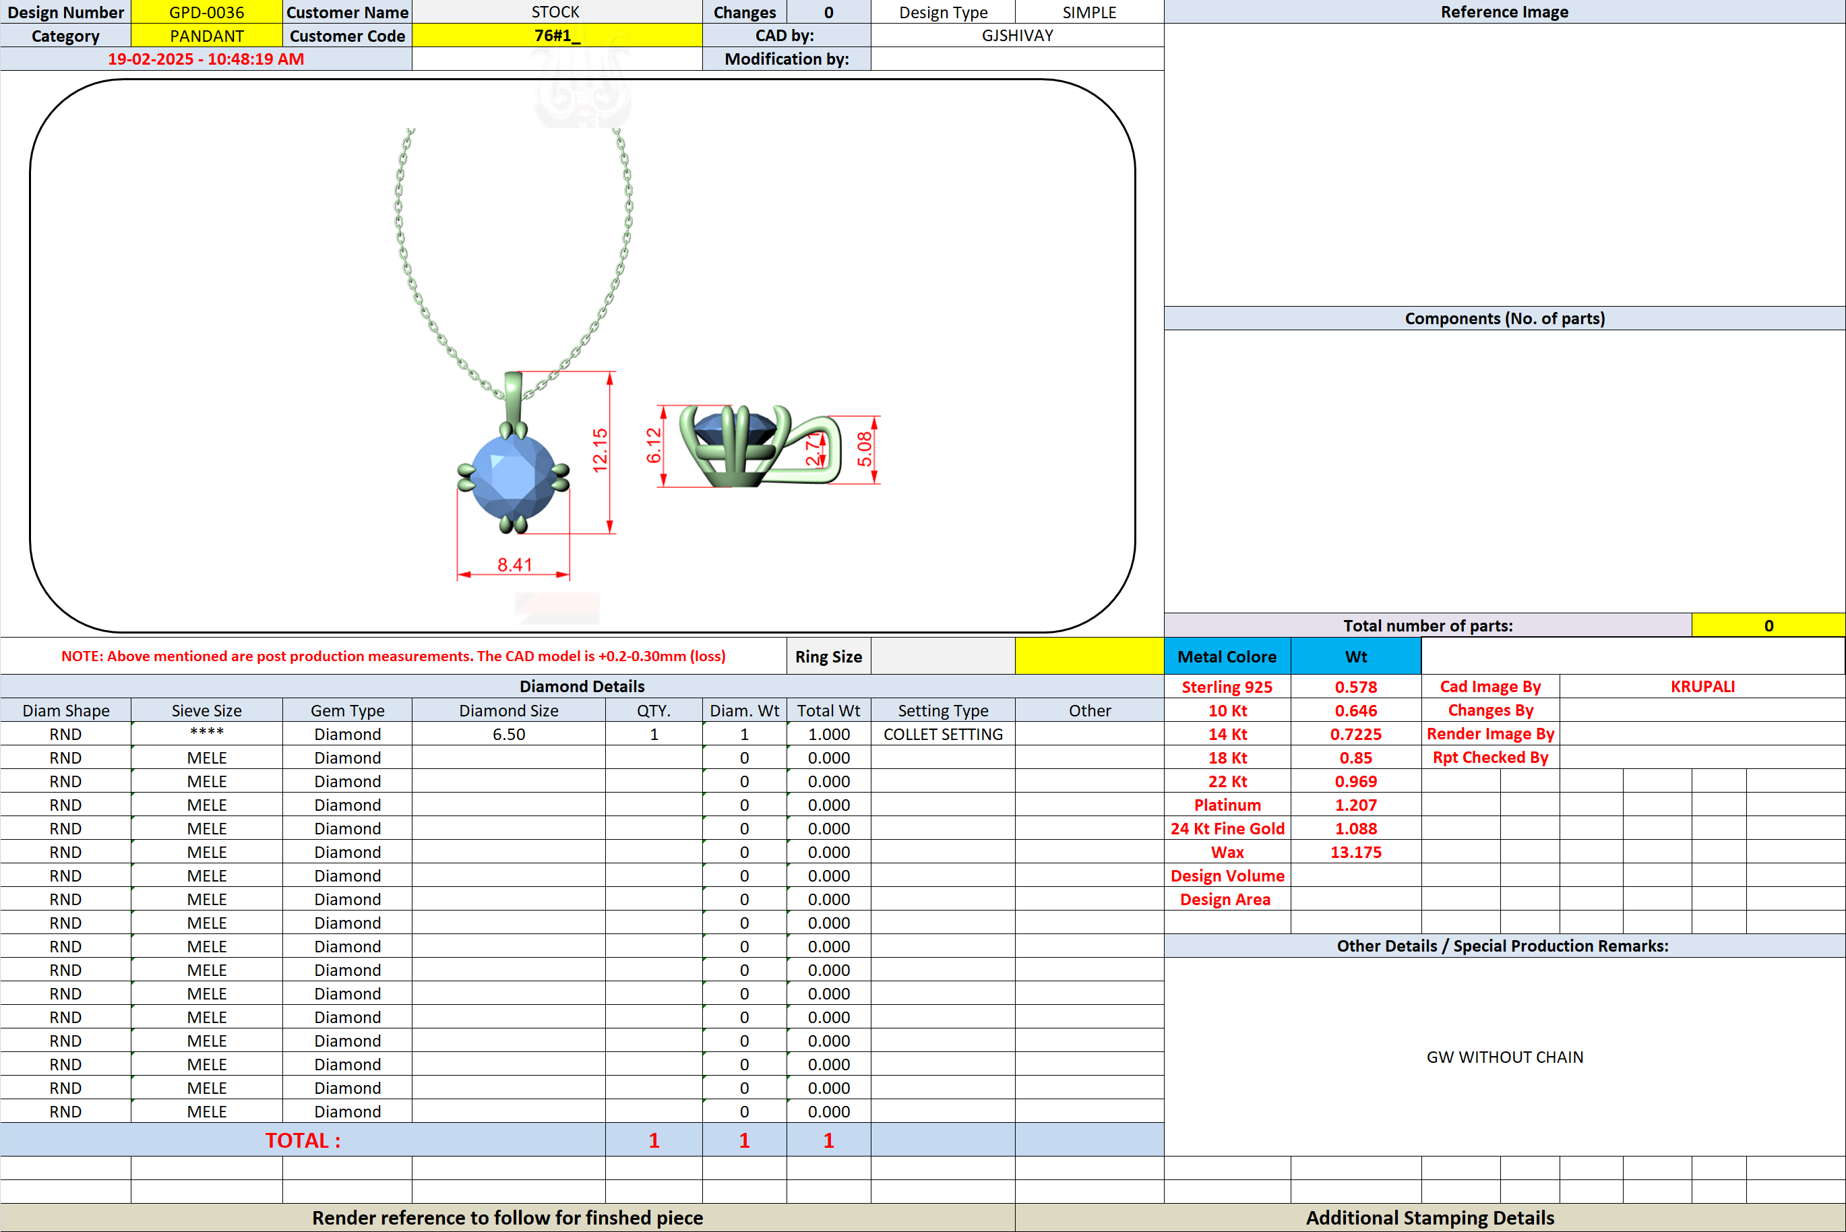Select the 14 Kt weight 0.7225
This screenshot has height=1232, width=1846.
coord(1356,734)
